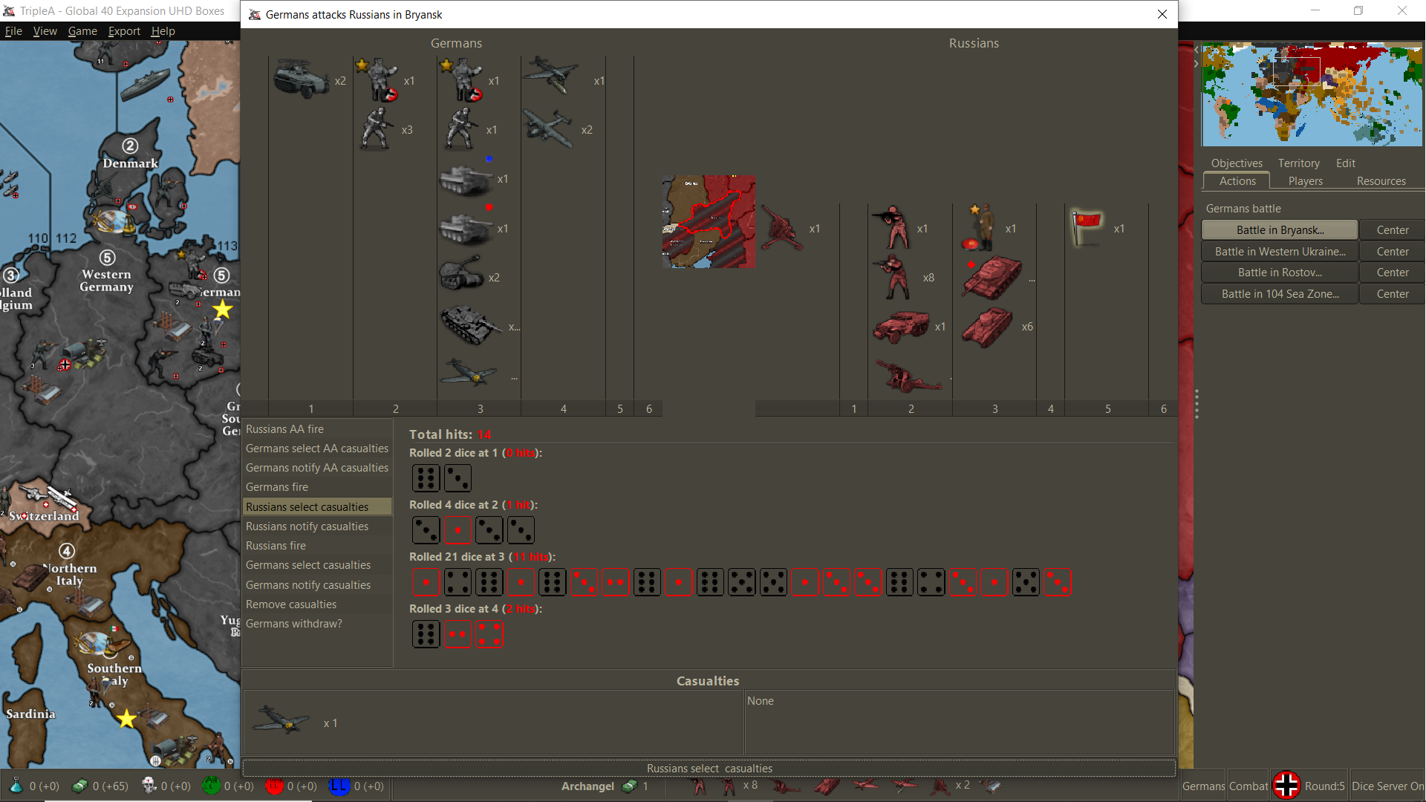This screenshot has height=802, width=1426.
Task: Click the Russian flag marker unit
Action: pyautogui.click(x=1087, y=228)
